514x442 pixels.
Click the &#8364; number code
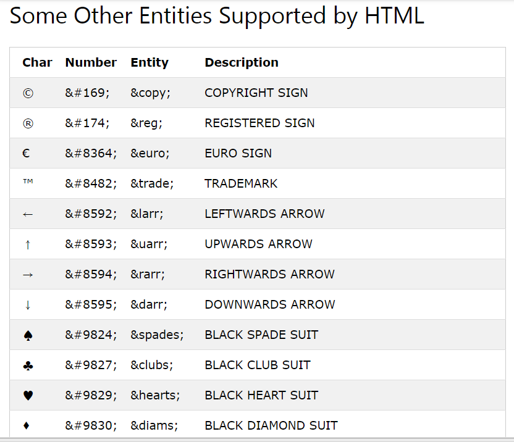(91, 153)
